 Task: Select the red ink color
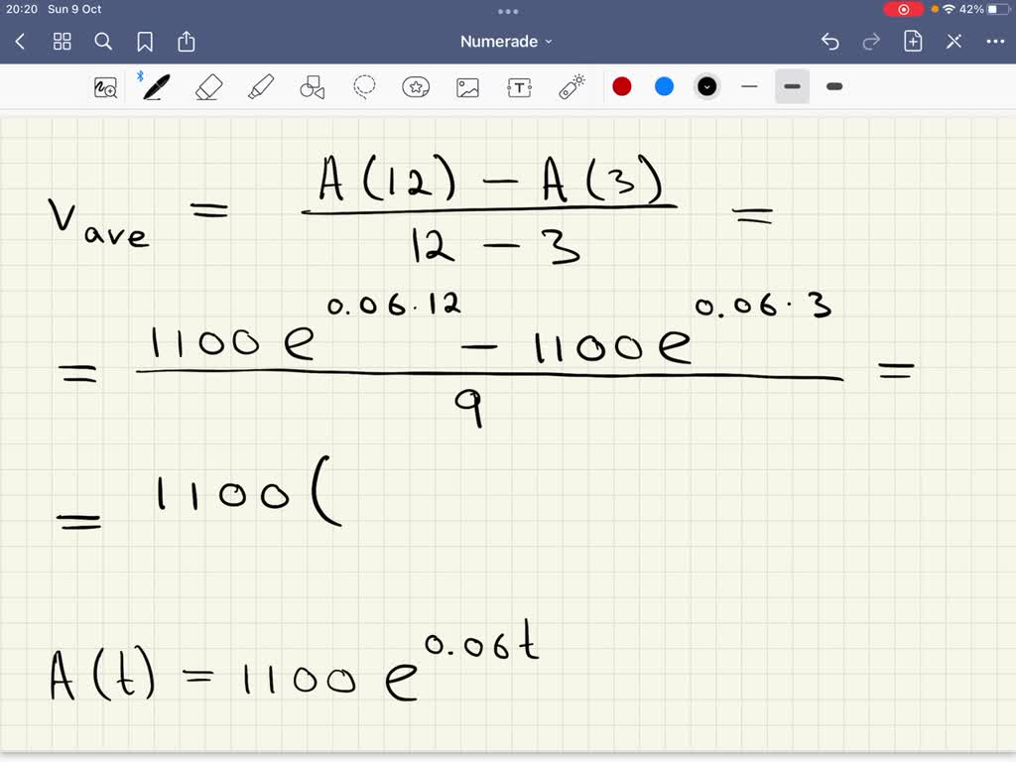[x=622, y=86]
